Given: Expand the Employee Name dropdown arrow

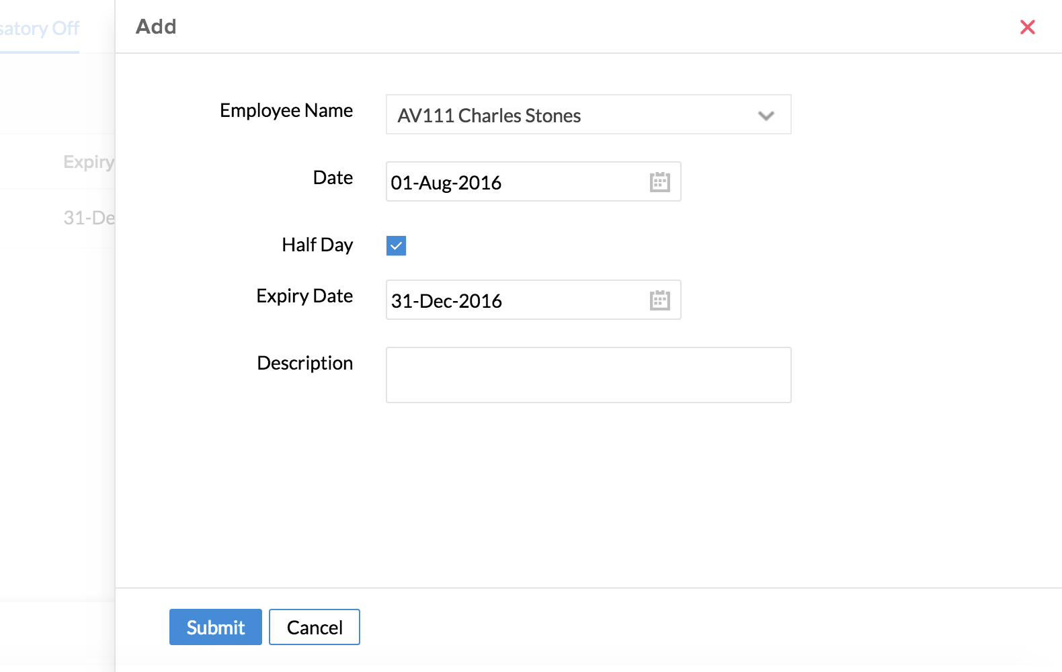Looking at the screenshot, I should tap(766, 116).
